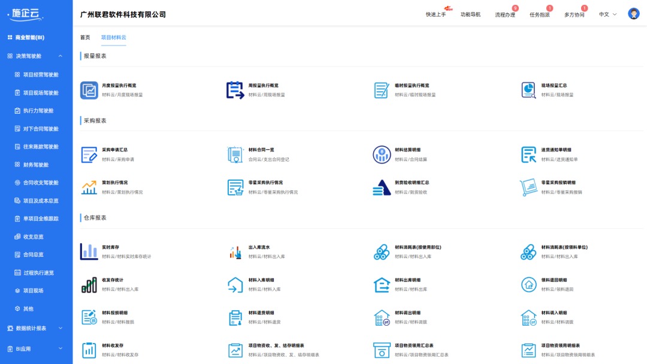切换到首页标签
Viewport: 647px width, 364px height.
pyautogui.click(x=84, y=37)
